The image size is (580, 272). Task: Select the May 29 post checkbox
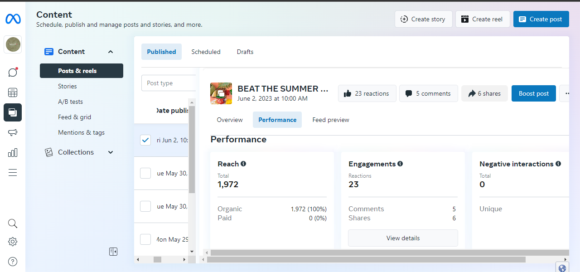pos(145,239)
